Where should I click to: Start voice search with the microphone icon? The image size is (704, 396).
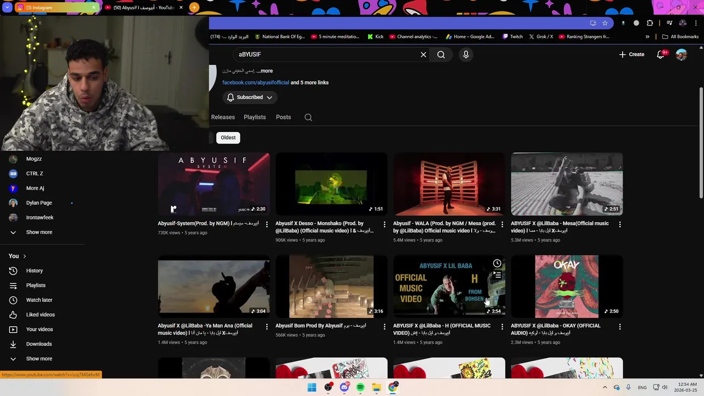(466, 54)
